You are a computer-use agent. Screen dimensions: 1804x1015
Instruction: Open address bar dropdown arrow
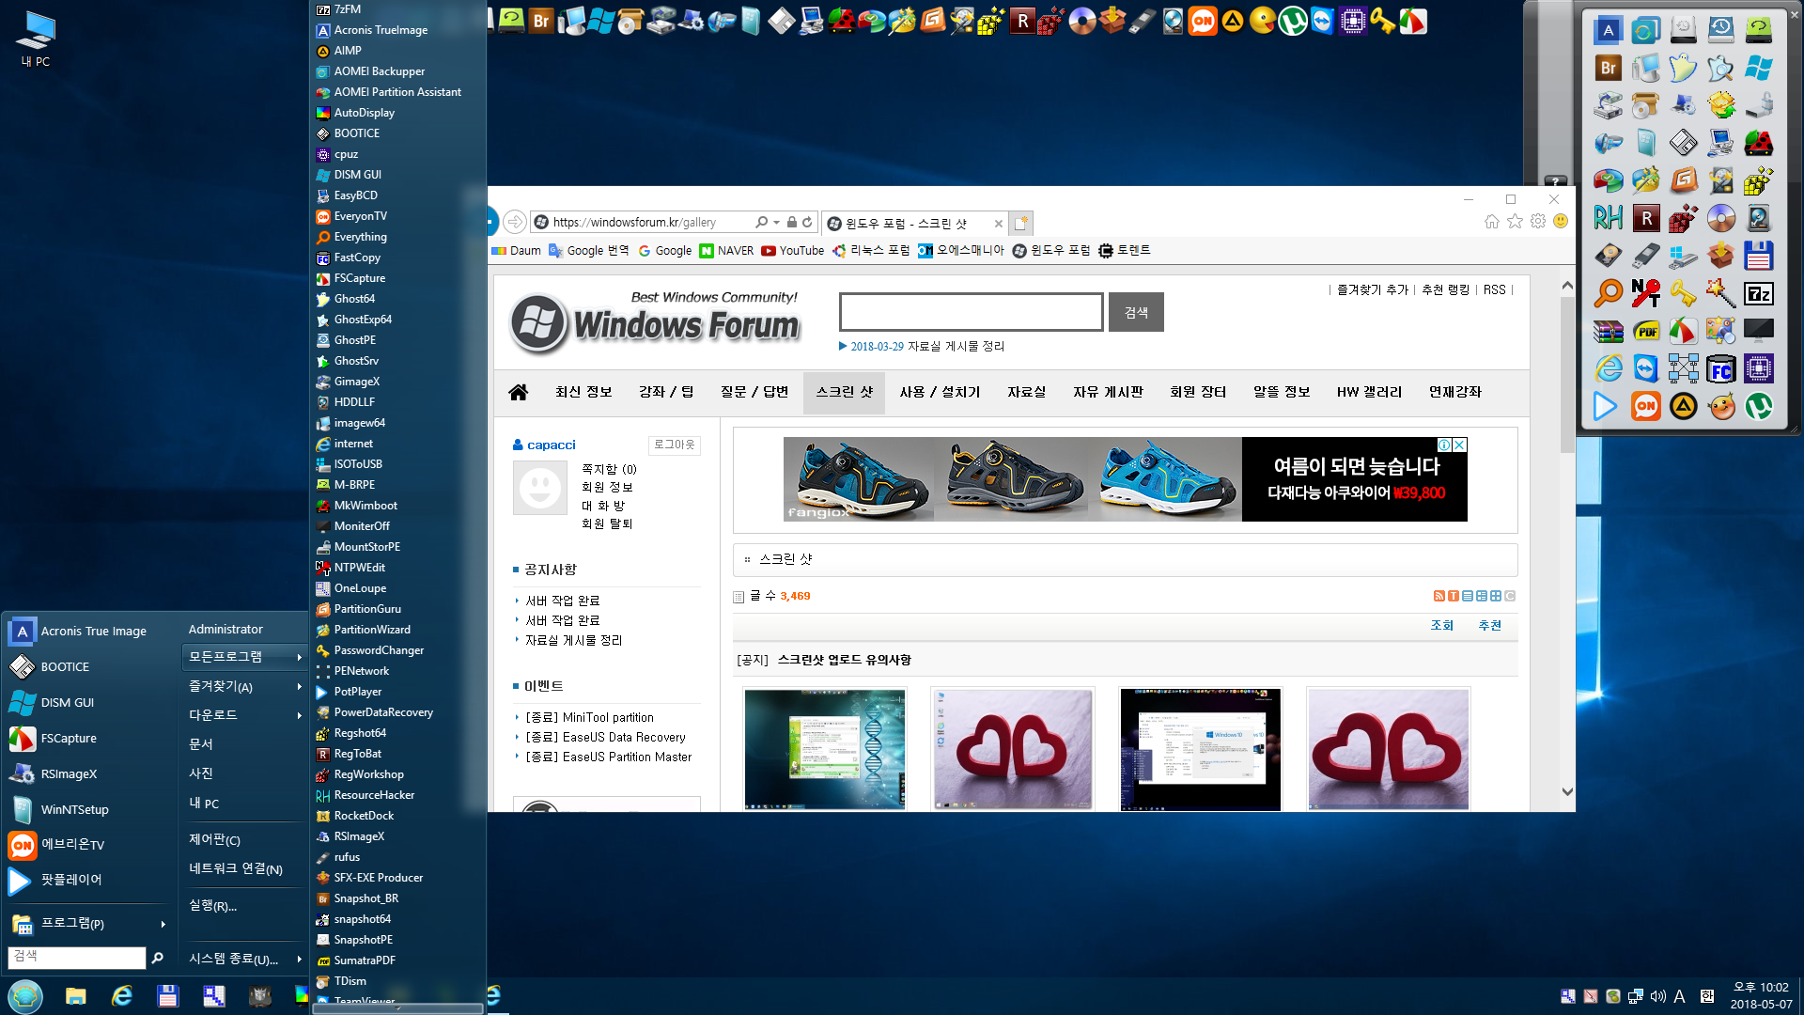click(x=776, y=223)
